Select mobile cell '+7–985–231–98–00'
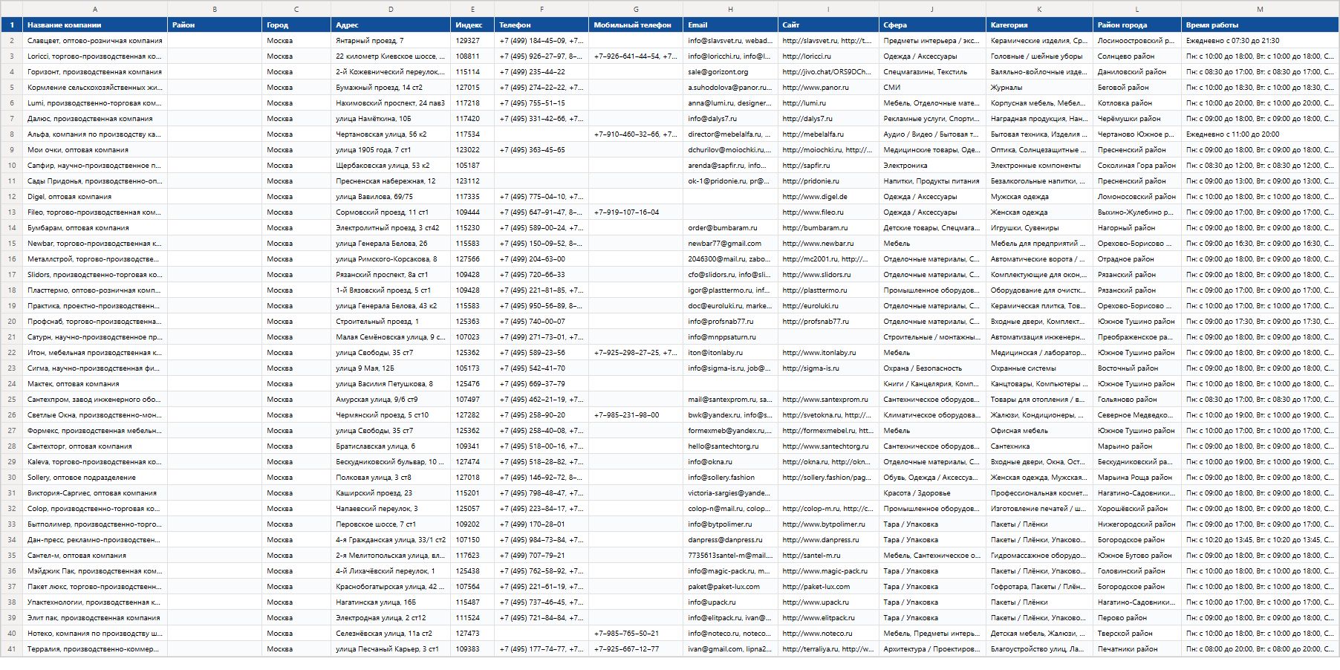1340x670 pixels. [x=636, y=415]
